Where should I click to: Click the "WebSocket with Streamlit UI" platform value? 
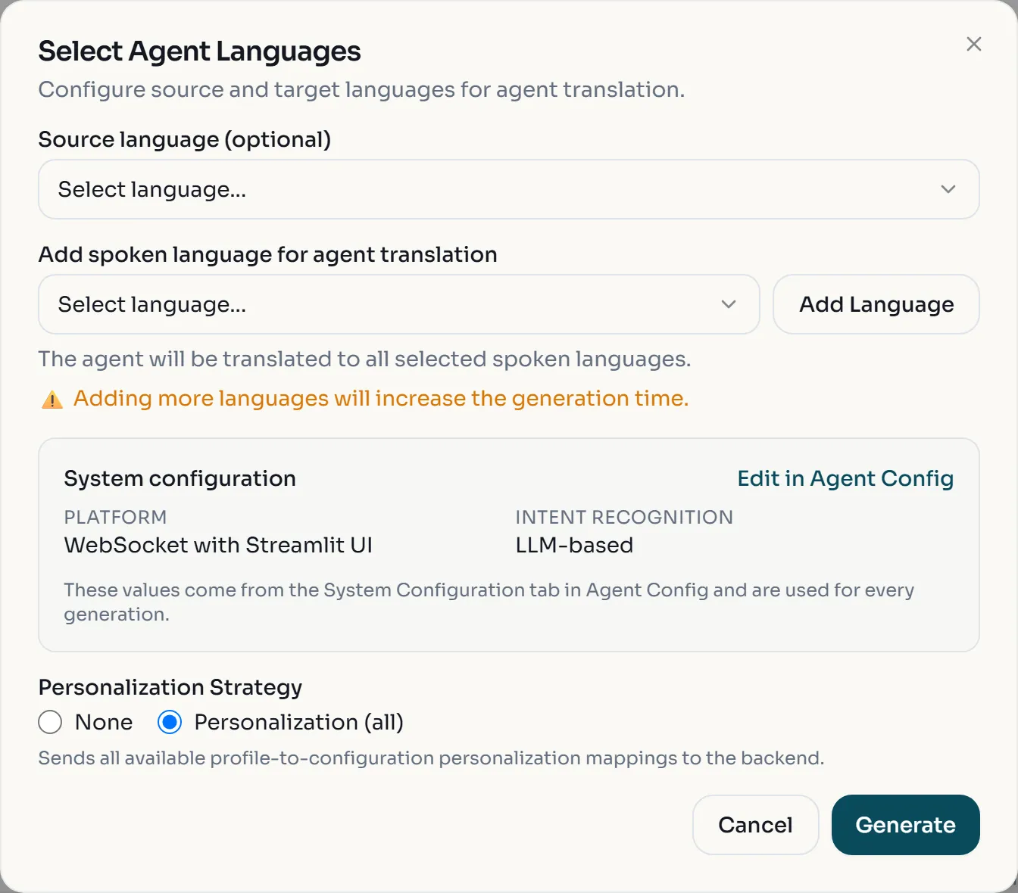(x=218, y=545)
